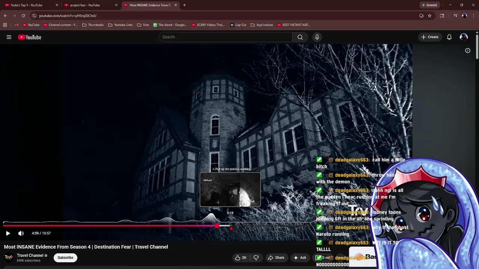Click the replay preview thumbnail
The width and height of the screenshot is (479, 269).
230,189
